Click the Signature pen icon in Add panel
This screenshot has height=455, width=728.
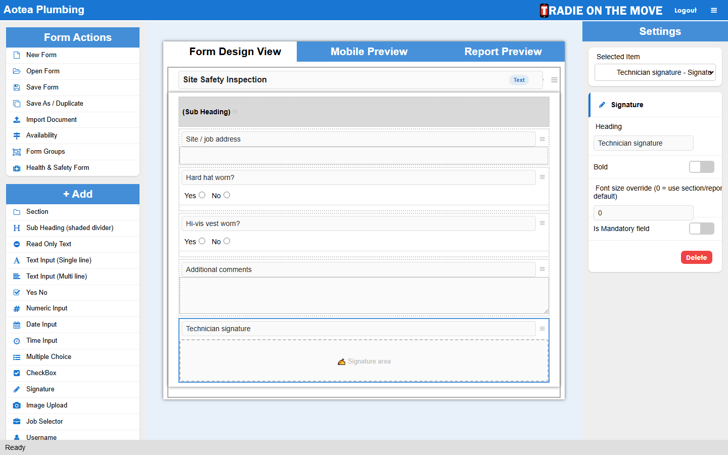(17, 389)
